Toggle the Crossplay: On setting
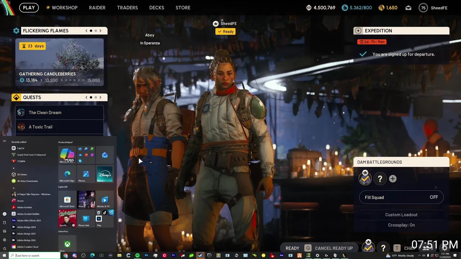Screen dimensions: 461x259 point(401,225)
